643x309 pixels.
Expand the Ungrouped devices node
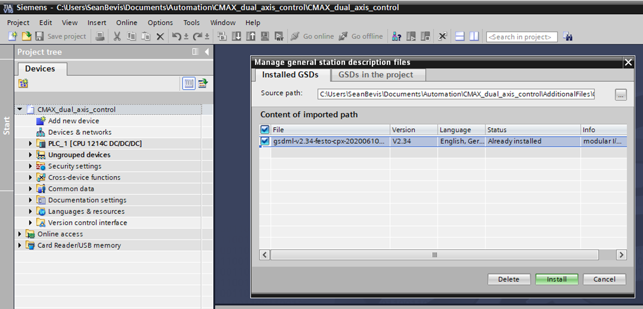30,155
